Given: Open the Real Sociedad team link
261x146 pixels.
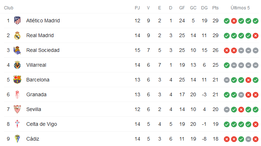Looking at the screenshot, I should click(x=43, y=50).
